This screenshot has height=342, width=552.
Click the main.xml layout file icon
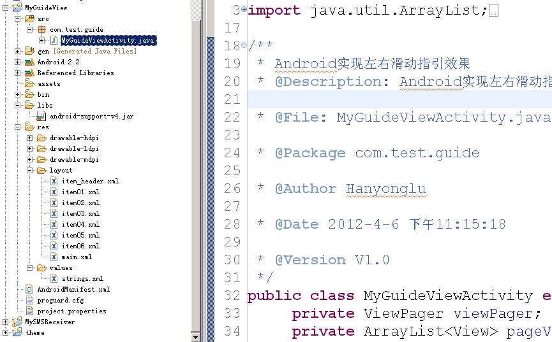54,257
